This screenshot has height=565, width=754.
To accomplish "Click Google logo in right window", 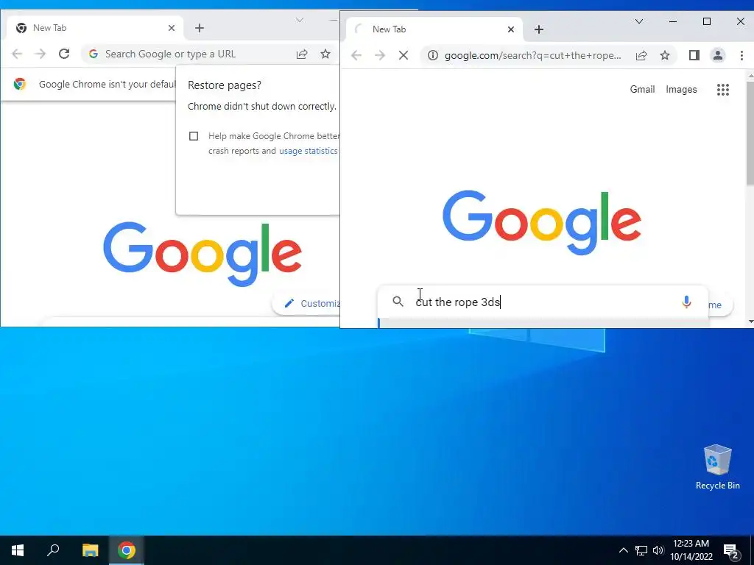I will point(541,222).
